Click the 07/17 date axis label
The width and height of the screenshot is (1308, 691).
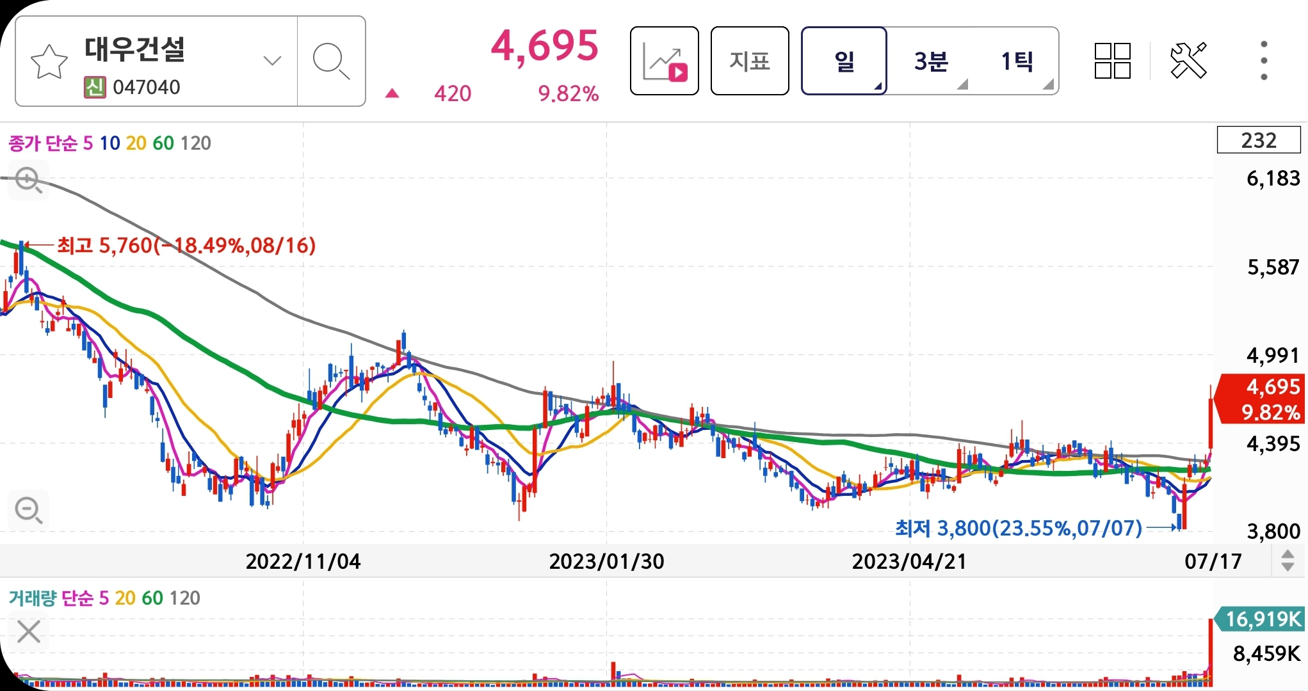point(1213,561)
